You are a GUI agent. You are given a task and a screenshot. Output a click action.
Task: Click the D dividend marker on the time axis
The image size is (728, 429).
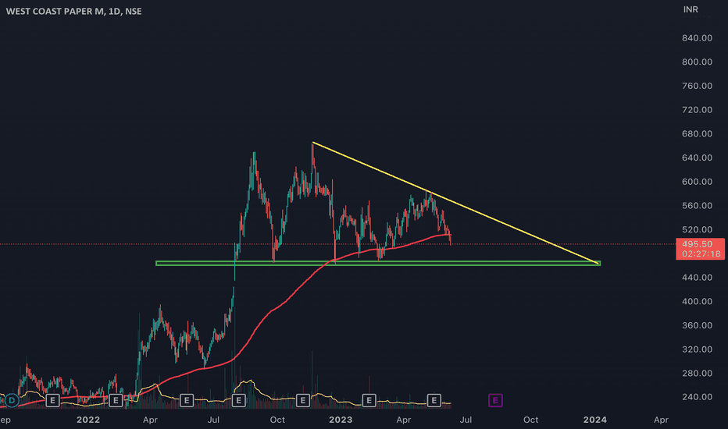tap(12, 400)
